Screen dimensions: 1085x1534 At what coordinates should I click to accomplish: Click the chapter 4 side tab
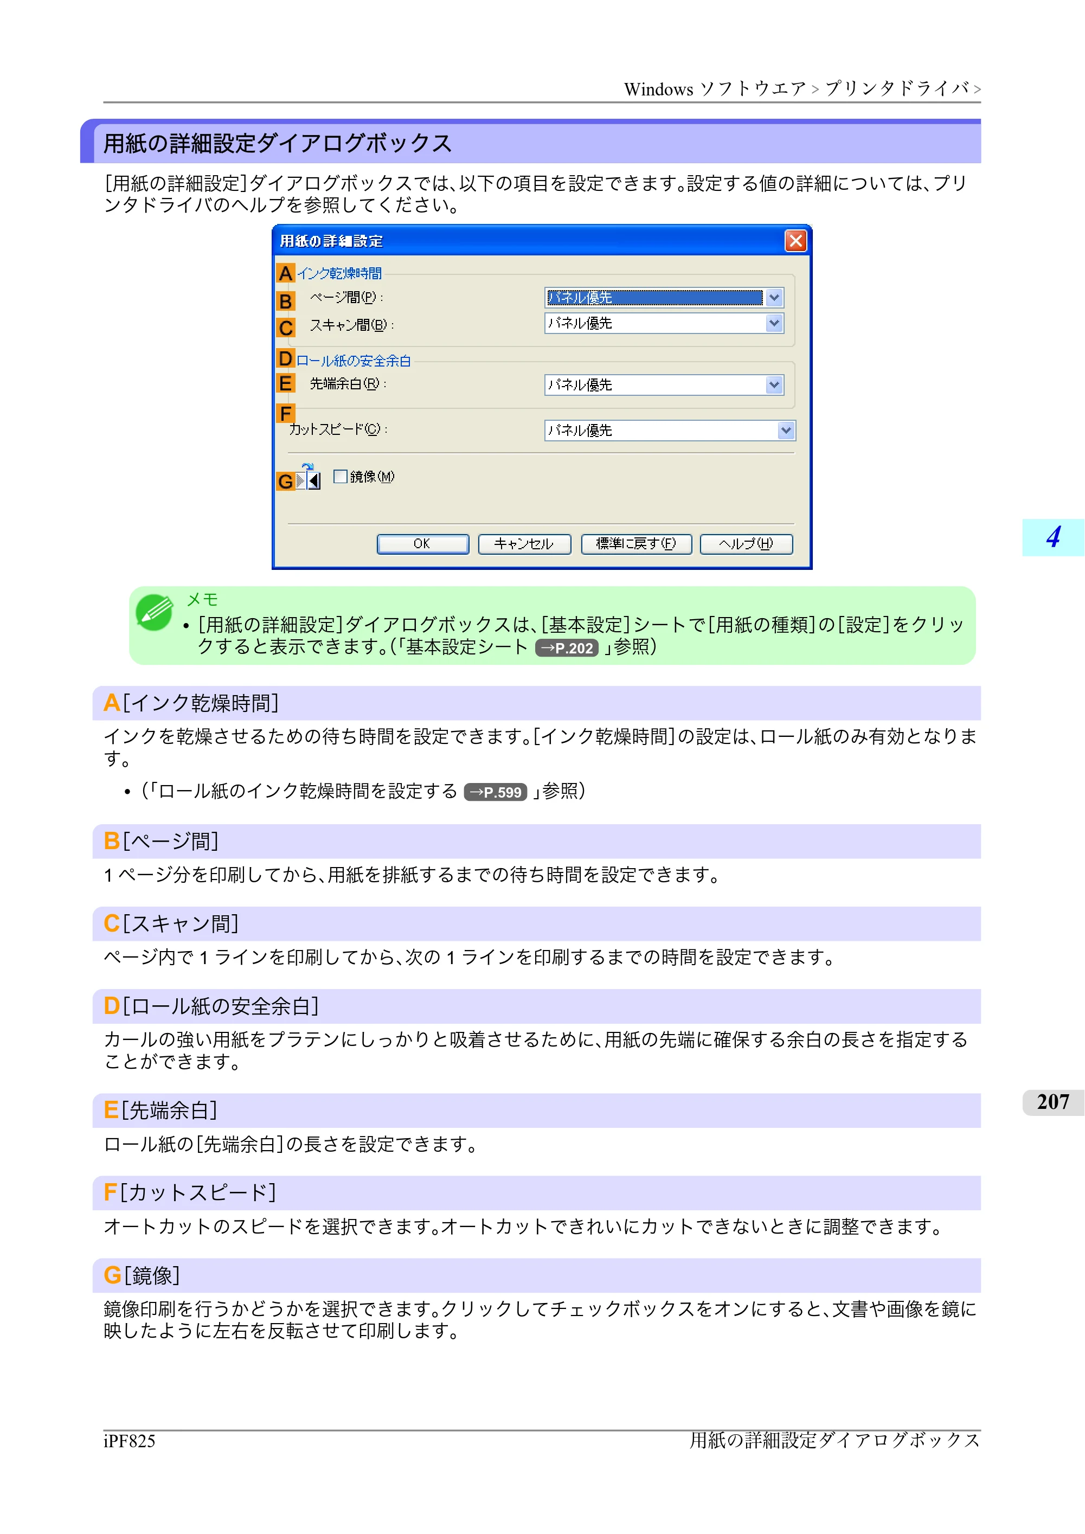coord(1053,537)
